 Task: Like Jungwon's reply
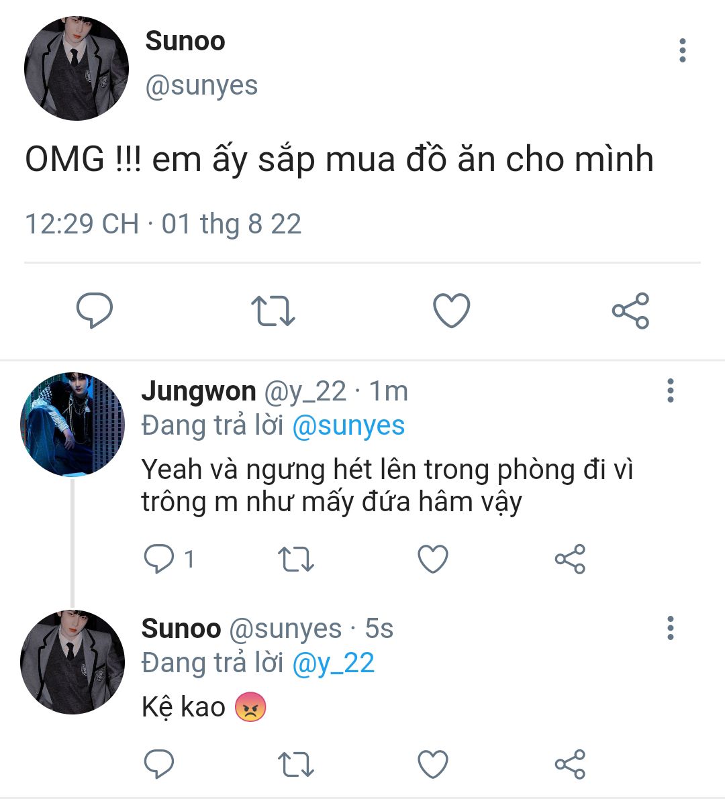click(x=433, y=558)
